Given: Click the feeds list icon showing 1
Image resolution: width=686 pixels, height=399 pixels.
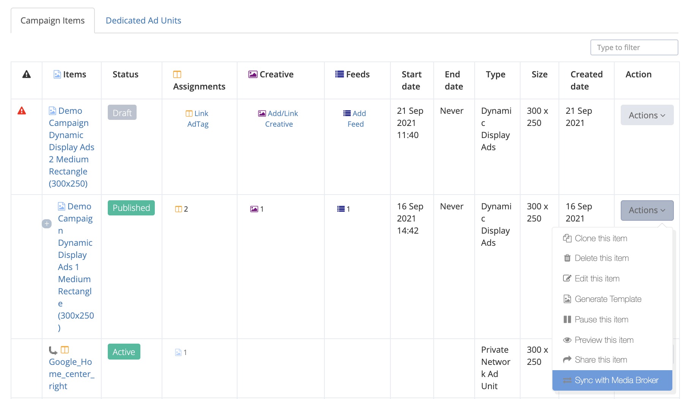Looking at the screenshot, I should [x=341, y=209].
